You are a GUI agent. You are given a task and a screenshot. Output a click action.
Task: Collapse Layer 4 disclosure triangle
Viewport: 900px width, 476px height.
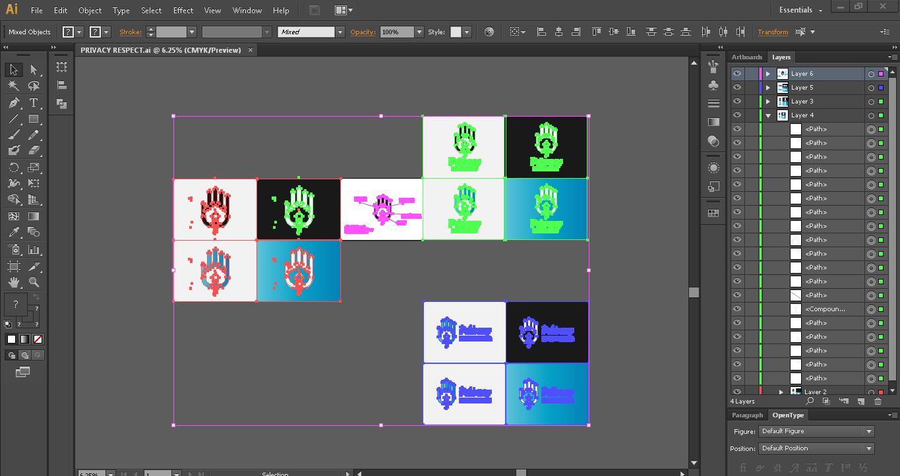tap(768, 115)
